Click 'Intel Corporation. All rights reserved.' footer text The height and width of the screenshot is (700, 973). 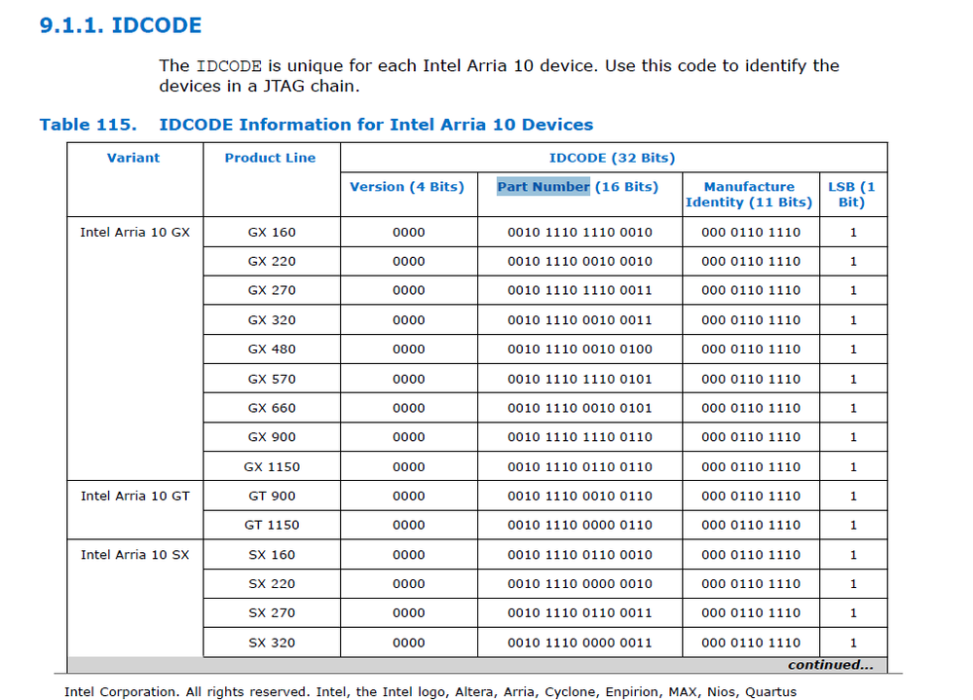[186, 692]
